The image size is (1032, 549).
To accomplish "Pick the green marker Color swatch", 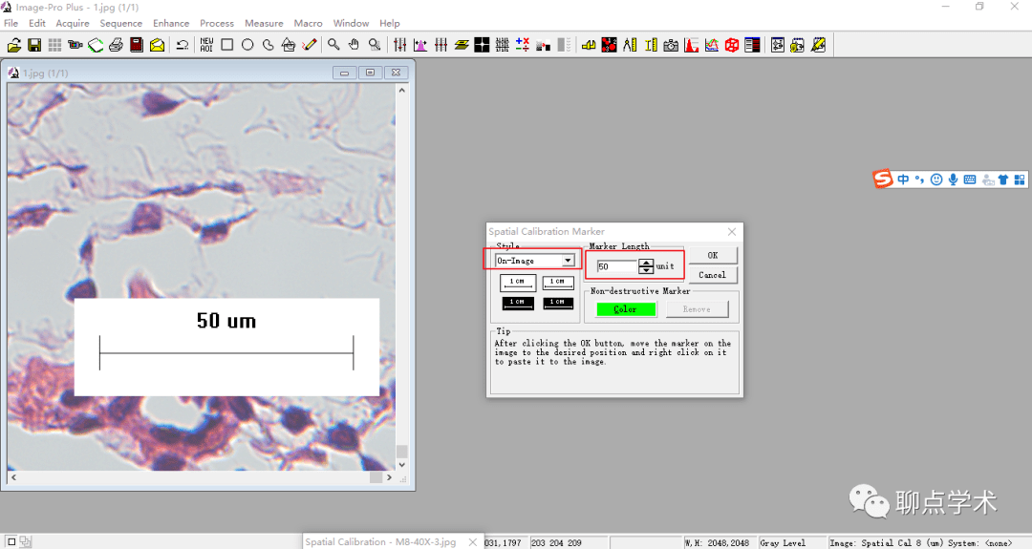I will pos(625,309).
